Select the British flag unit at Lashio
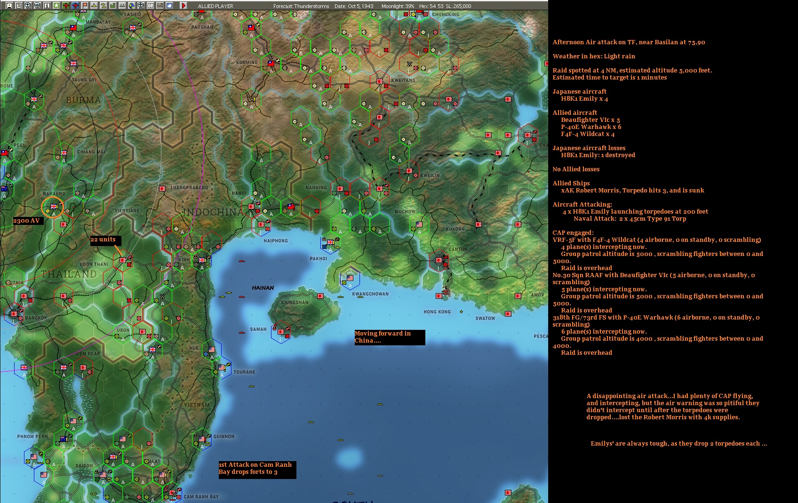 click(133, 28)
